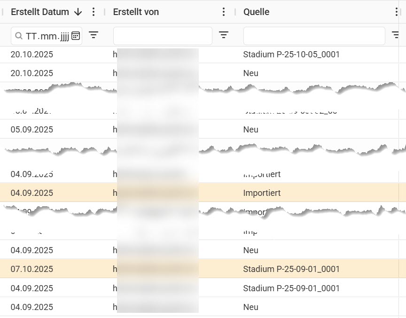Toggle sort arrow on Erstellt Datum

tap(78, 12)
